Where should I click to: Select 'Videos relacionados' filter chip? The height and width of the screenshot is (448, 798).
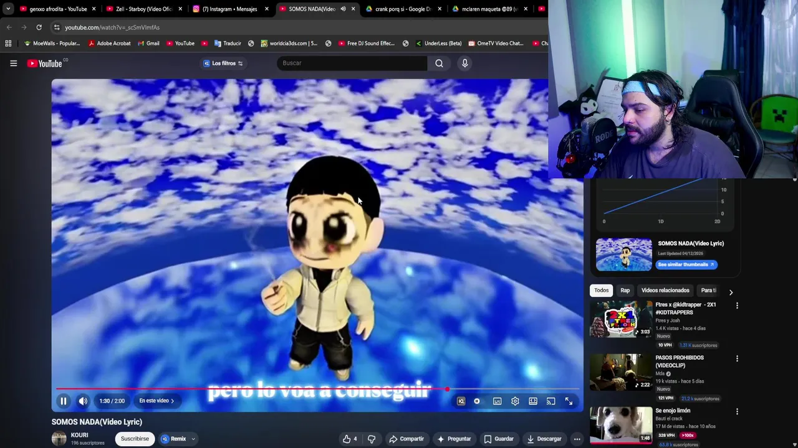(x=665, y=291)
